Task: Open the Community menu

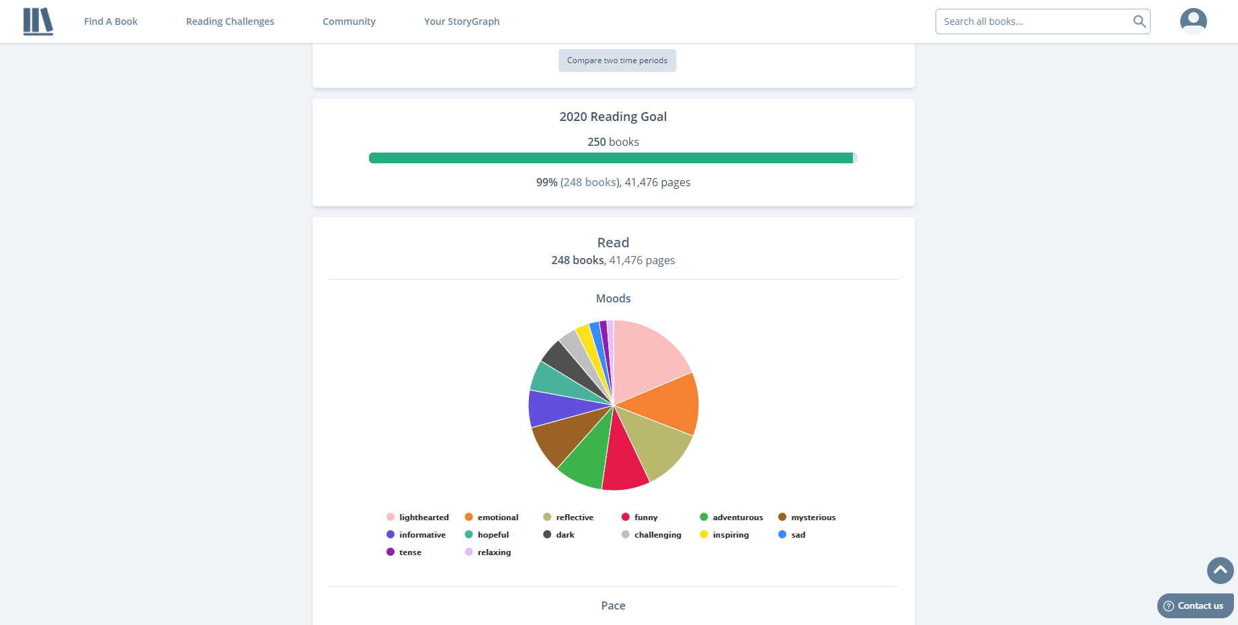Action: pyautogui.click(x=349, y=21)
